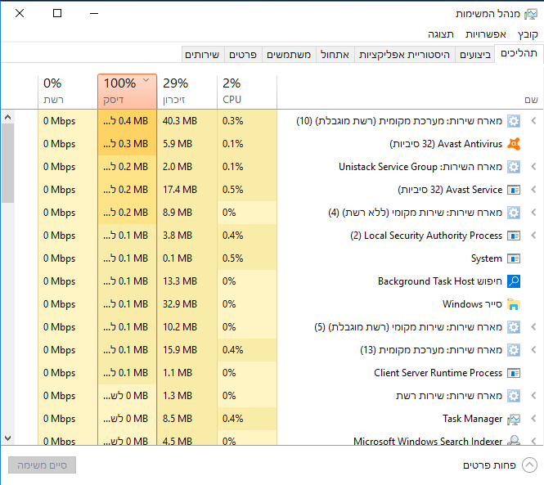The image size is (544, 485).
Task: Click gear icon of service host (10) row
Action: pyautogui.click(x=514, y=121)
